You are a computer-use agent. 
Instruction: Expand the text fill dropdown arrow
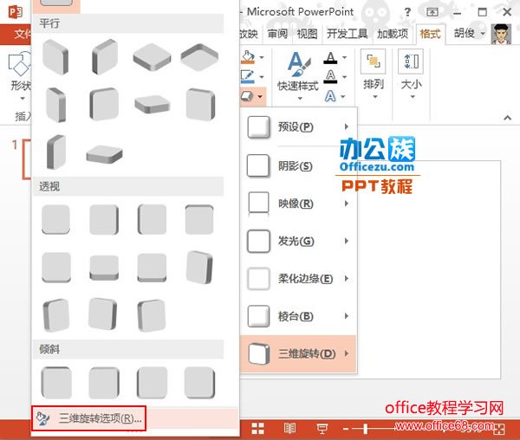pyautogui.click(x=345, y=58)
